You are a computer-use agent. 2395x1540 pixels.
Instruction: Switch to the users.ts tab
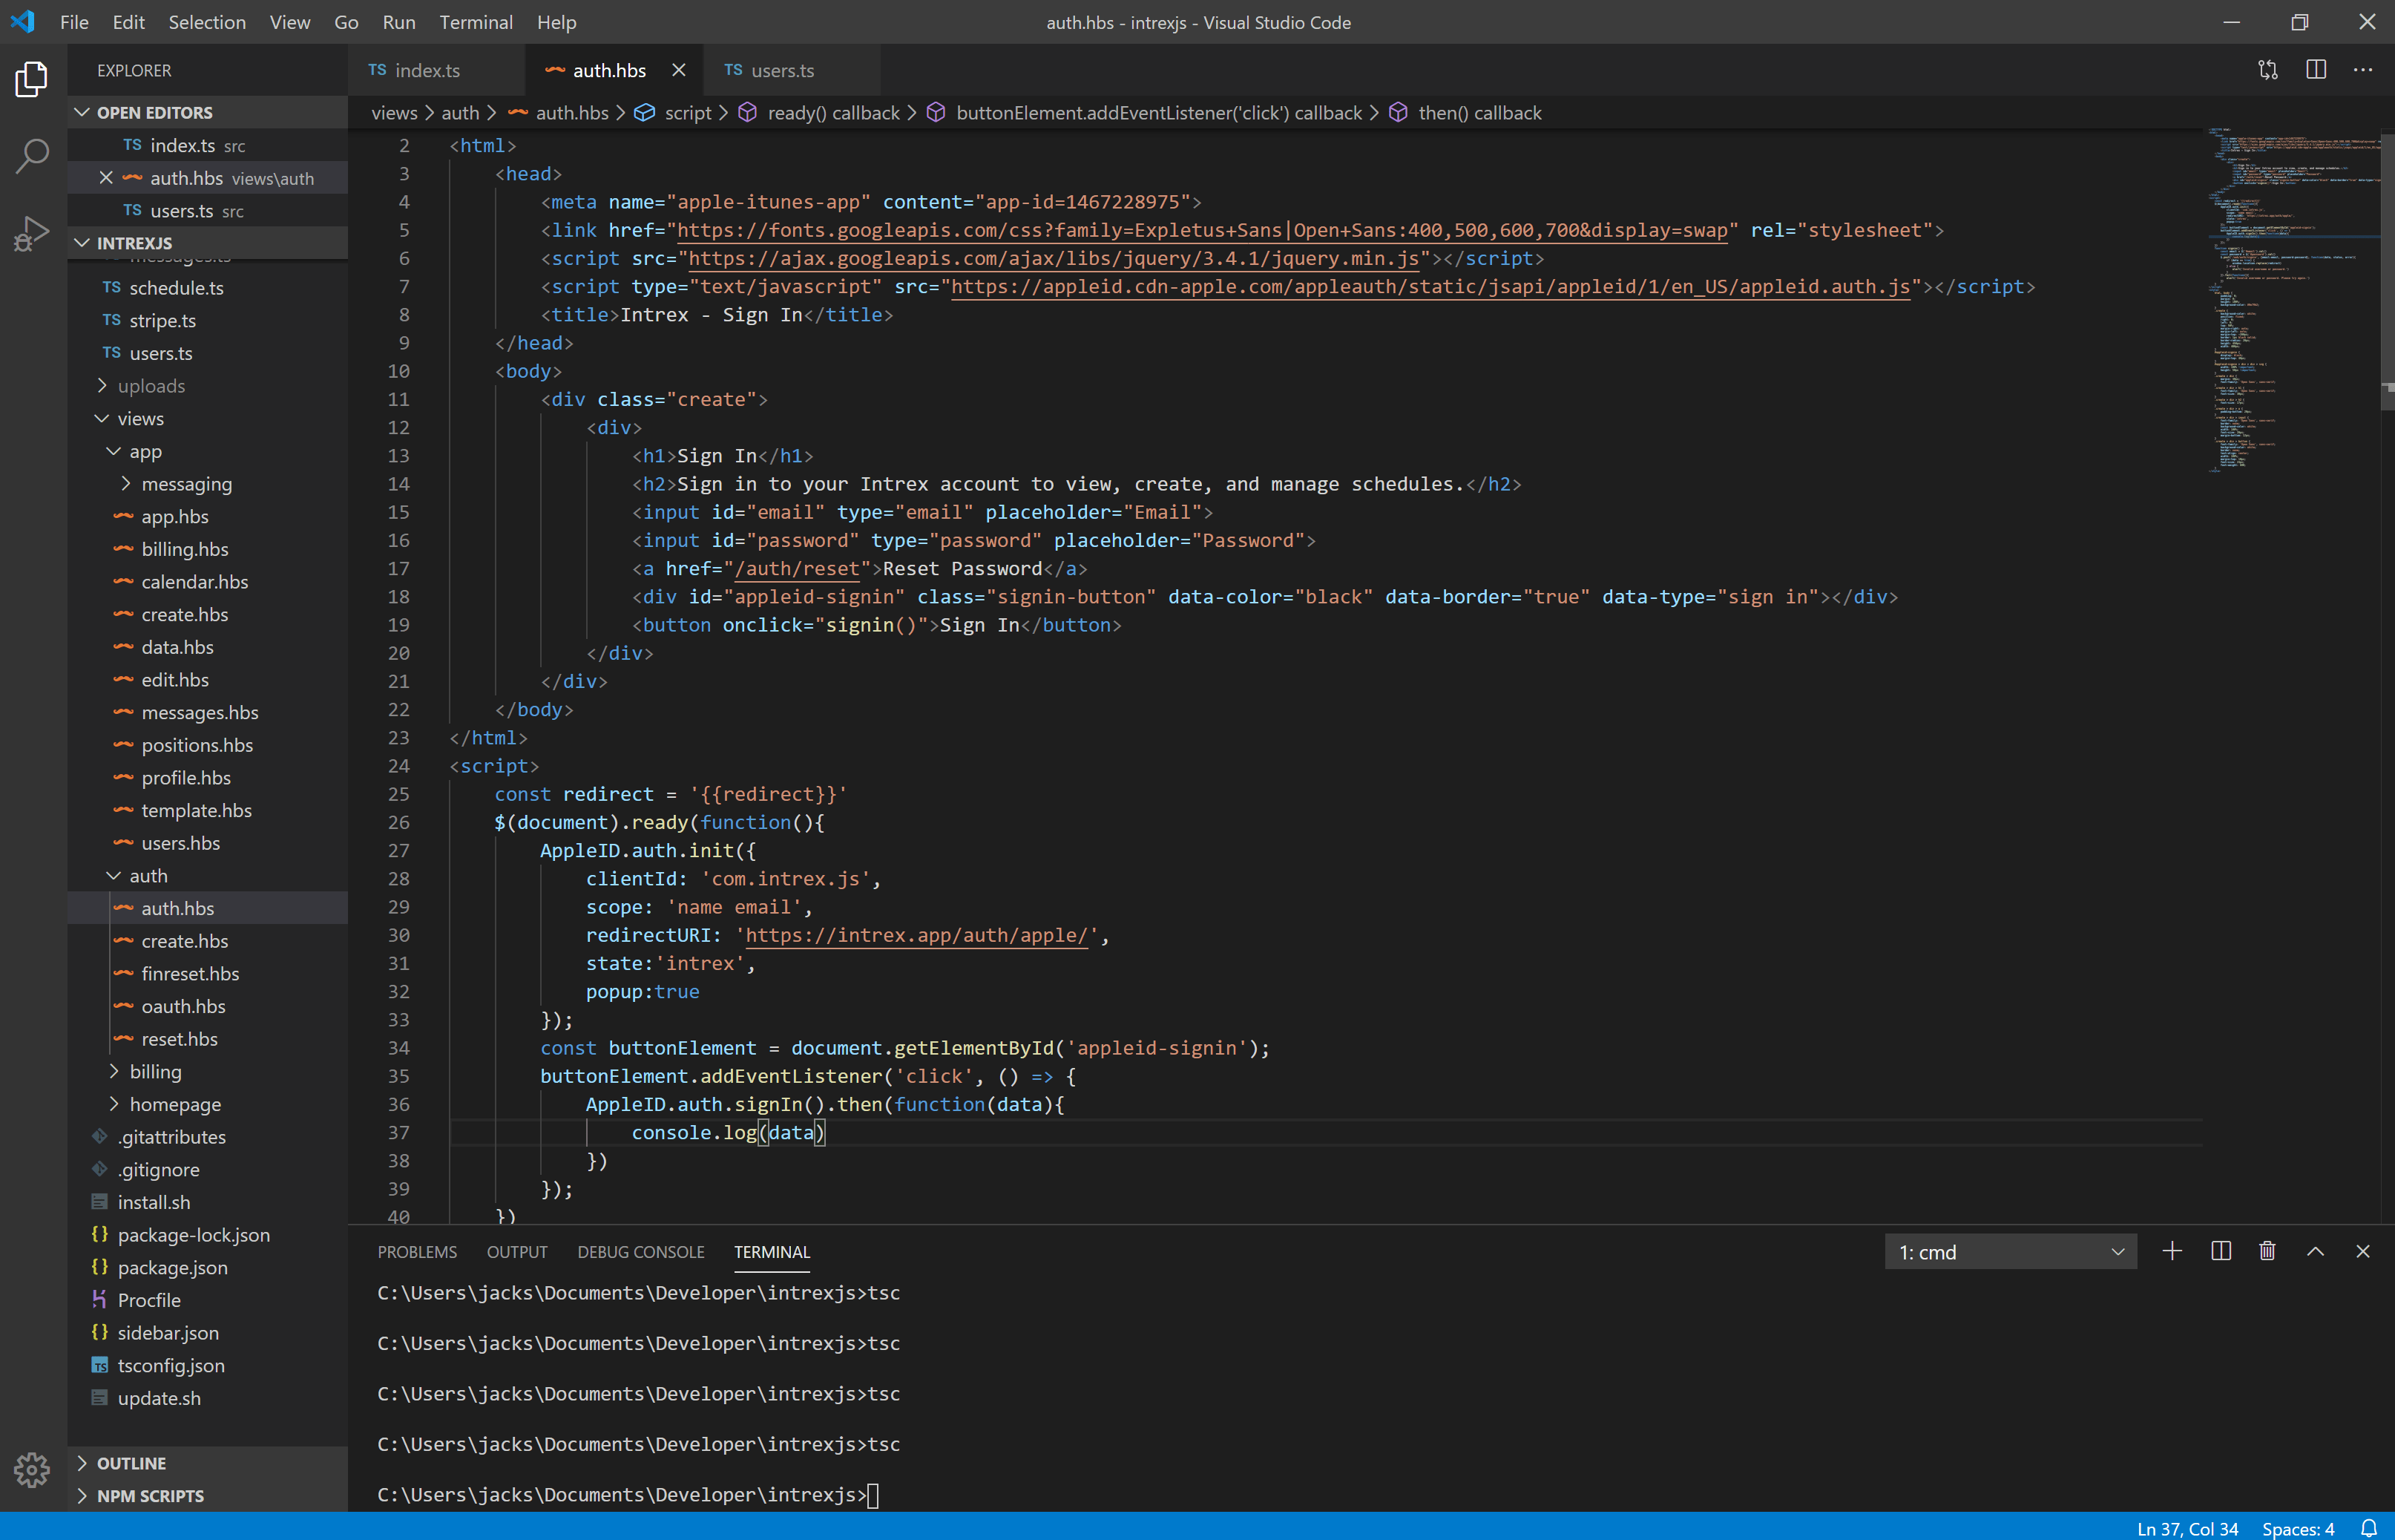point(783,70)
